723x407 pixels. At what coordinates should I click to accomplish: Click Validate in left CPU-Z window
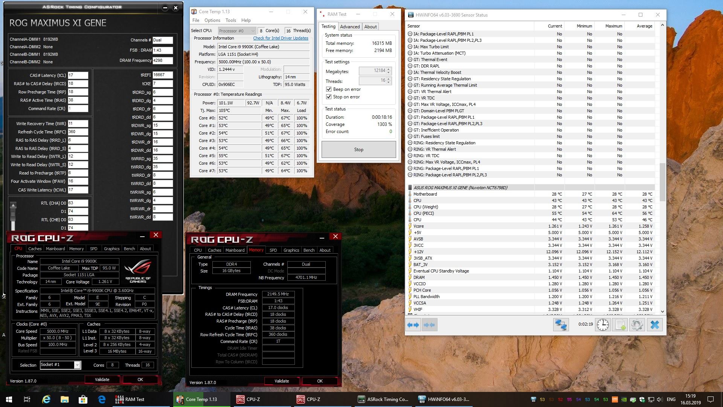[102, 379]
